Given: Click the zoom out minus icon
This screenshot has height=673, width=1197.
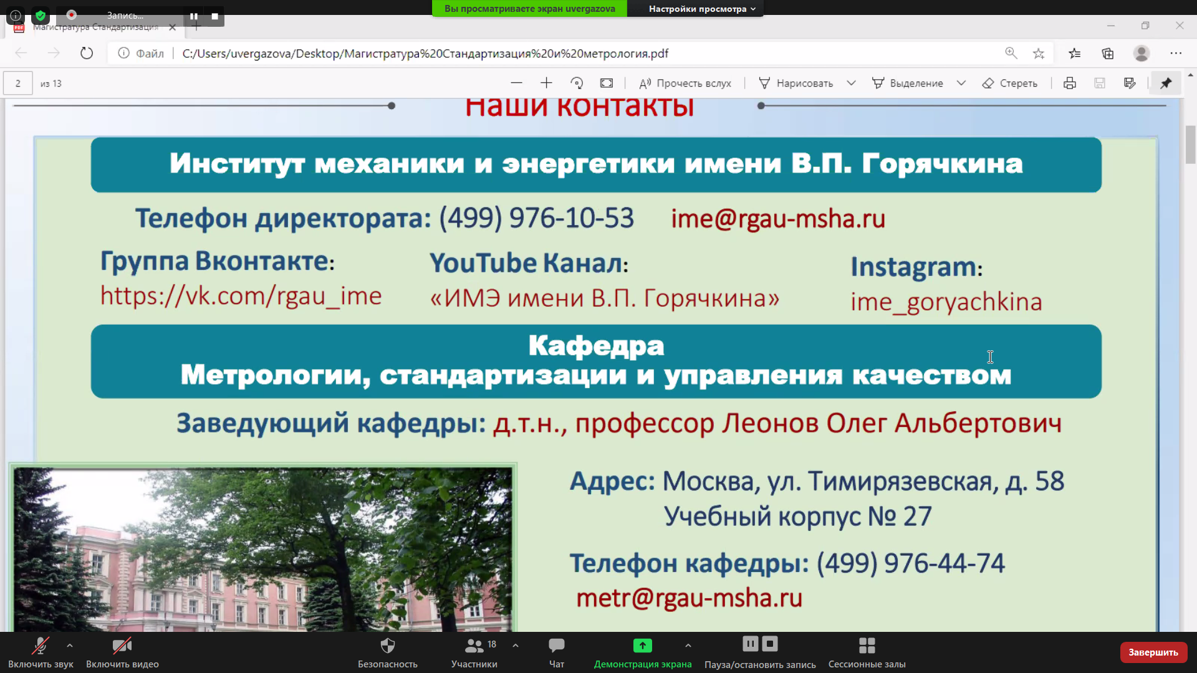Looking at the screenshot, I should click(516, 83).
